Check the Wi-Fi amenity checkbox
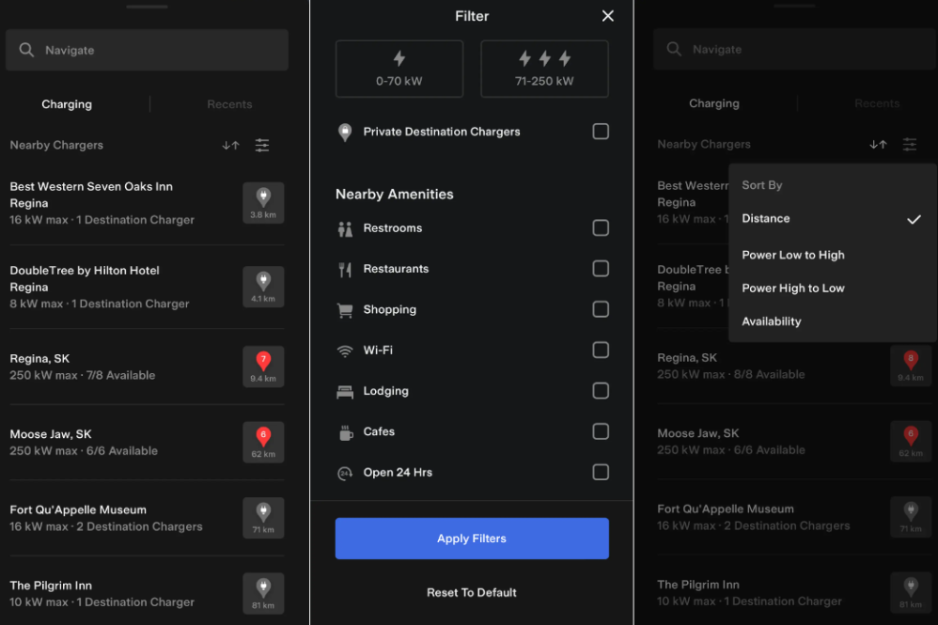This screenshot has height=625, width=938. [x=601, y=351]
